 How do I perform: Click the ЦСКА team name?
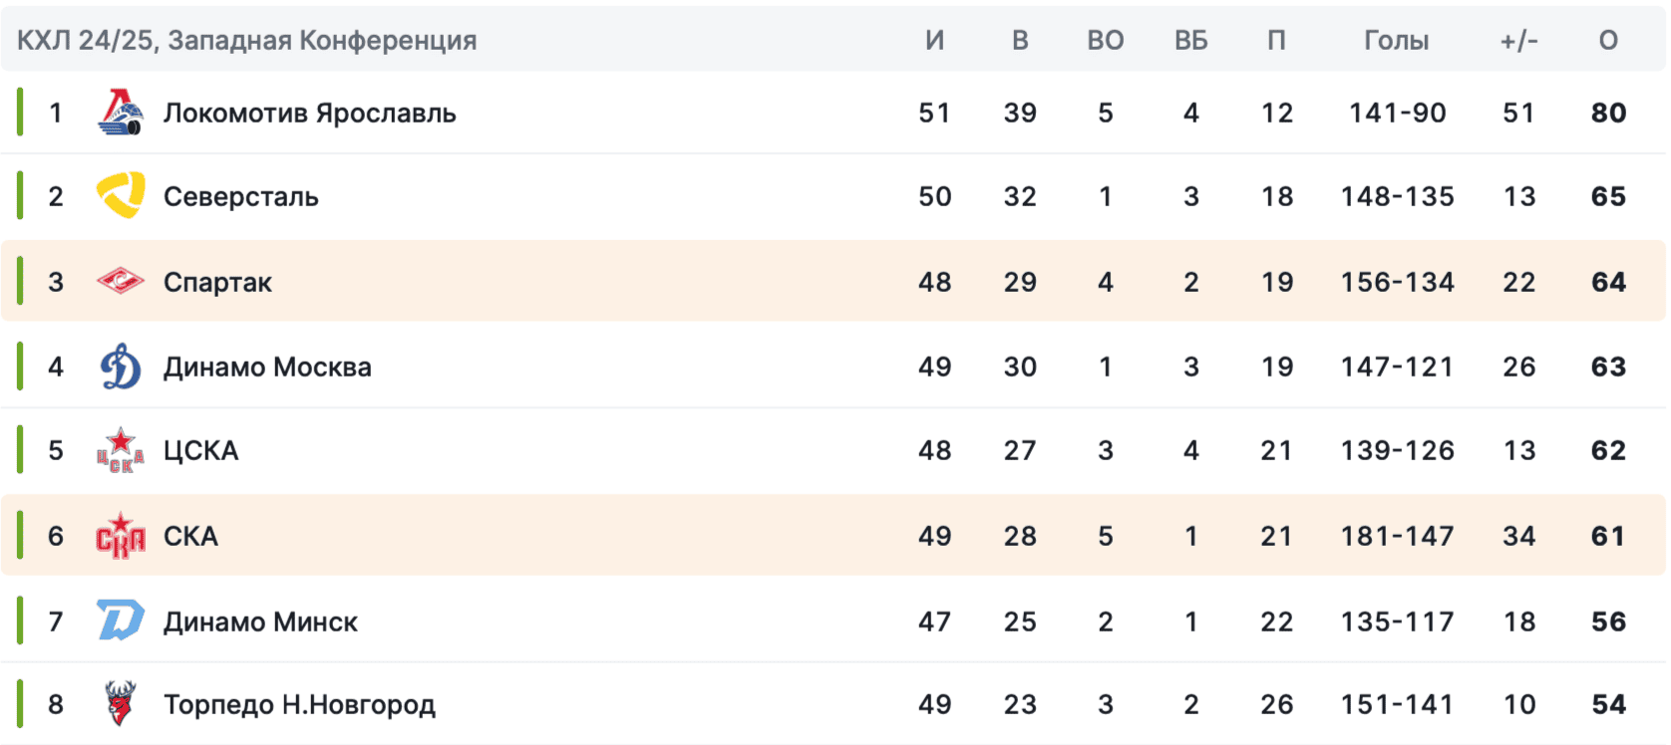coord(200,451)
